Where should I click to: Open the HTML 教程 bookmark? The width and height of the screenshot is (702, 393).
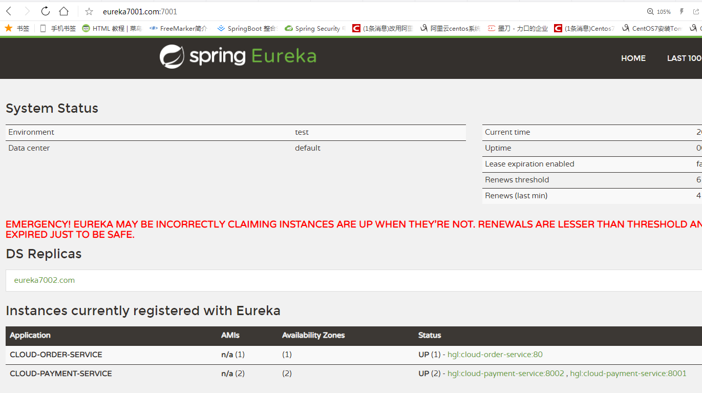[x=112, y=28]
